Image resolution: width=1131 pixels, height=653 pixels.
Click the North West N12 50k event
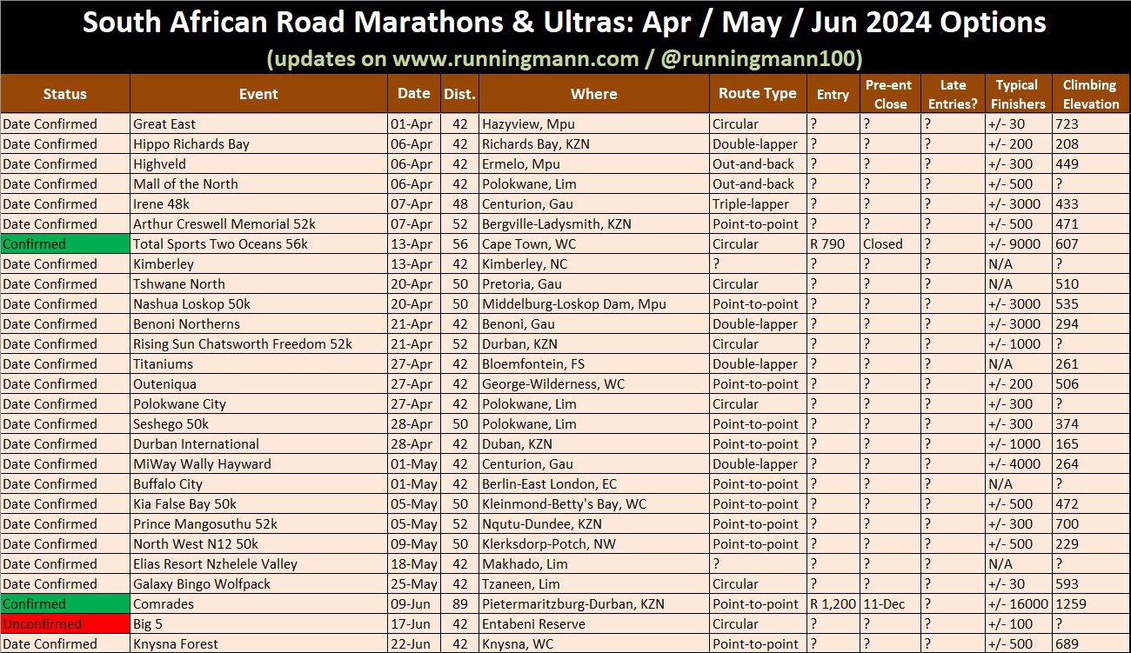[258, 544]
